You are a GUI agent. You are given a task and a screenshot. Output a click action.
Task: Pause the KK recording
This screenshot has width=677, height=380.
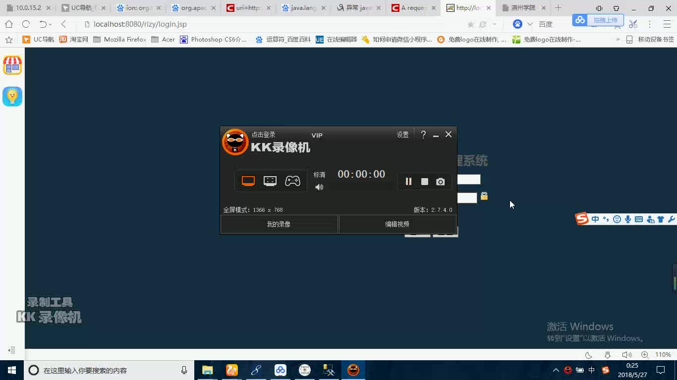point(408,182)
